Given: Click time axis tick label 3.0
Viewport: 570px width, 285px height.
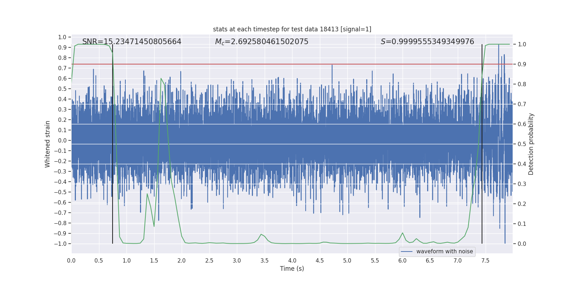Looking at the screenshot, I should pos(237,260).
